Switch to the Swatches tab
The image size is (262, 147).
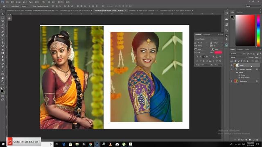[x=239, y=12]
